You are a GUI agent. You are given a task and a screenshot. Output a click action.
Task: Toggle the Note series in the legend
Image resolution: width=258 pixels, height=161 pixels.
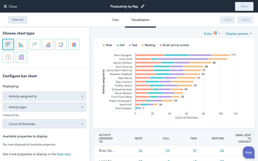tap(107, 45)
